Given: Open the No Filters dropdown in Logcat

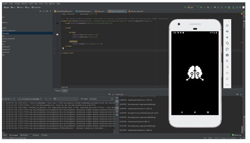Looking at the screenshot, I should [x=101, y=99].
